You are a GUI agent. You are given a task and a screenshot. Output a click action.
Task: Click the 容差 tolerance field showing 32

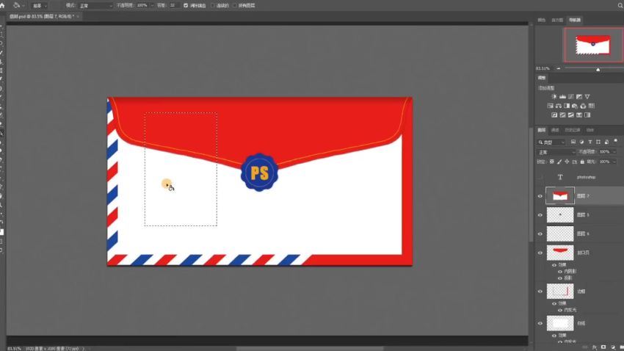pos(173,6)
